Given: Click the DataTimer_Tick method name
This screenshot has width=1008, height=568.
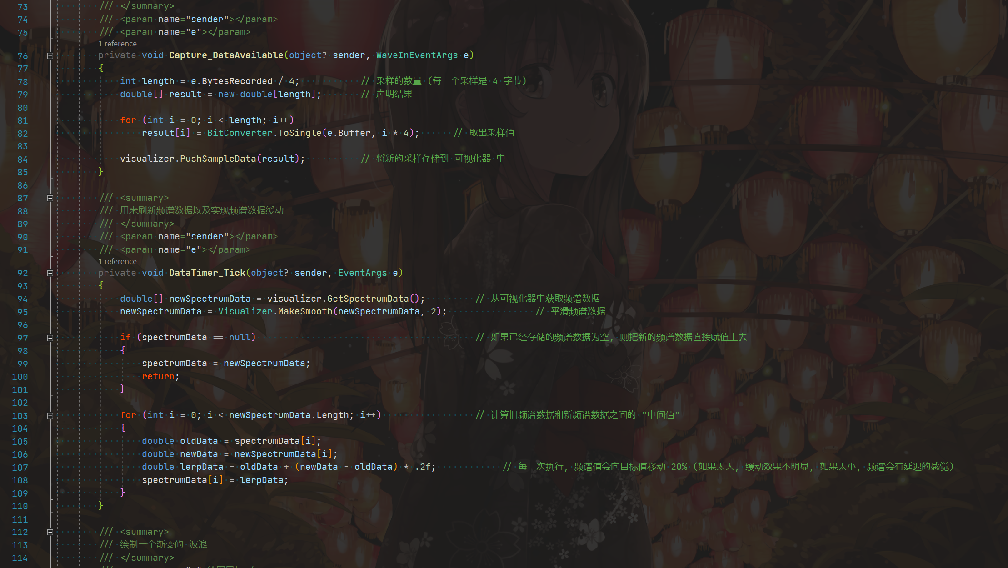Looking at the screenshot, I should click(x=207, y=273).
